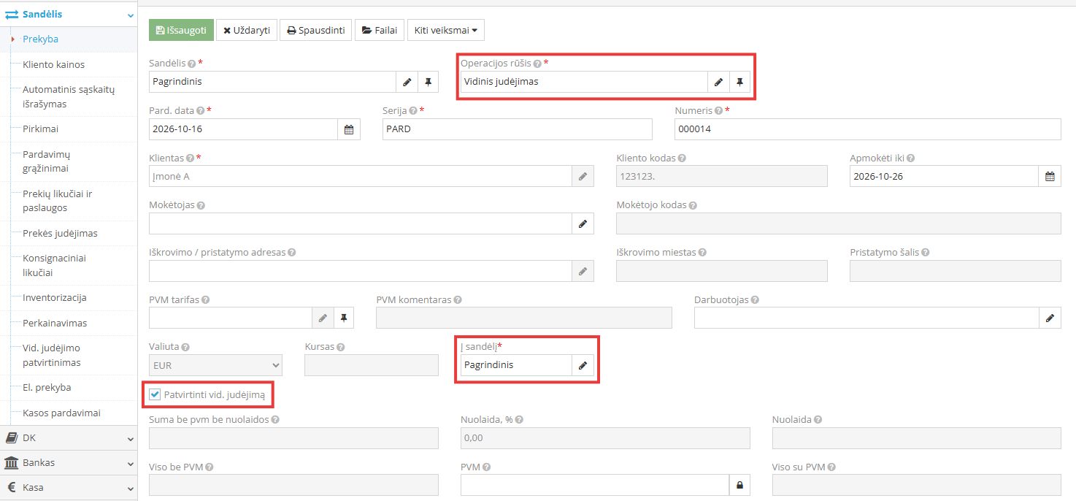Pin the Operacijos rūšis value
This screenshot has height=501, width=1076.
(739, 82)
